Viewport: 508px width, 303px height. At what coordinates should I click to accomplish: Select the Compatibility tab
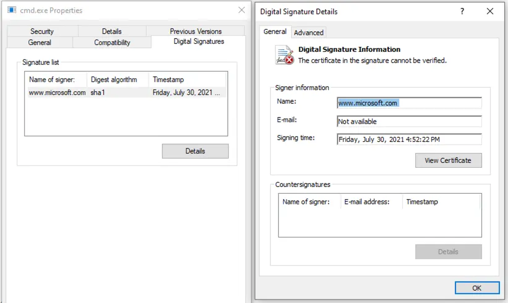click(112, 43)
